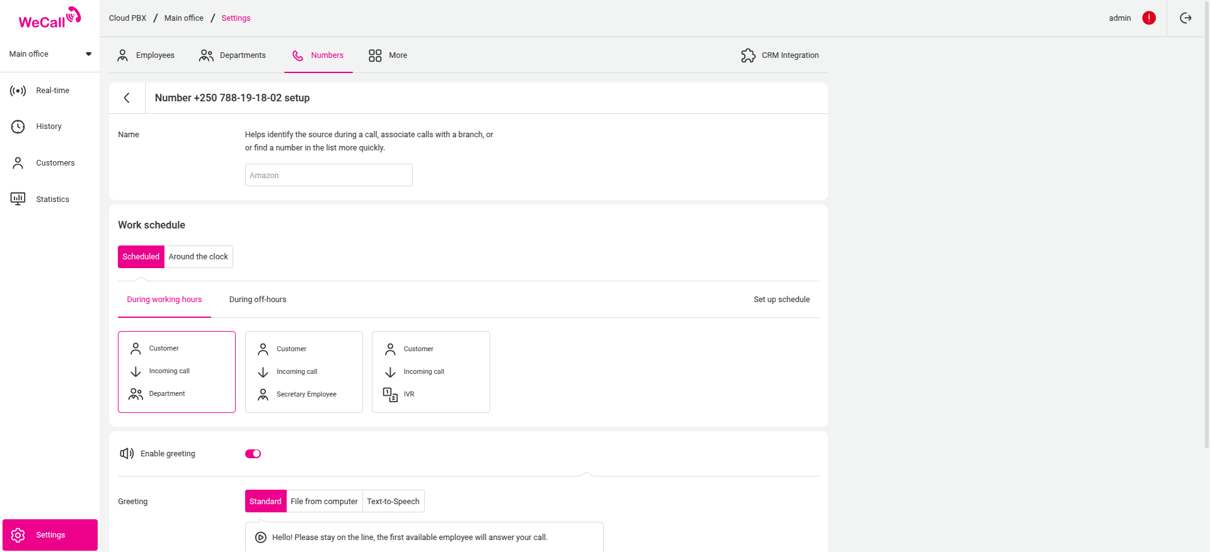This screenshot has width=1210, height=552.
Task: Go to Cloud PBX breadcrumb
Action: coord(127,18)
